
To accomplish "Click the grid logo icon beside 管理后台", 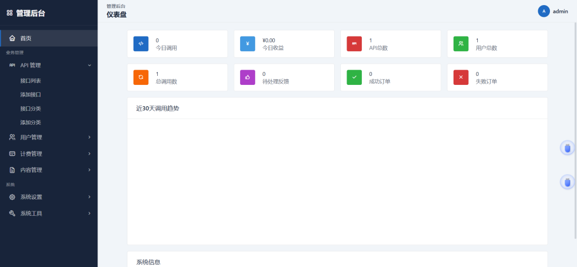I will click(x=10, y=13).
